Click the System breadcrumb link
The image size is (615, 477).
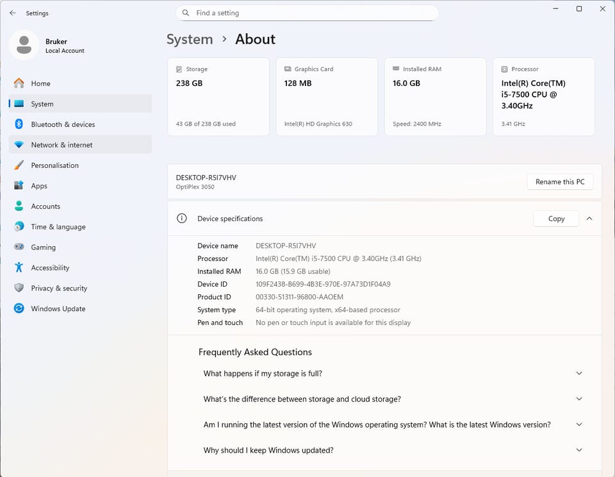click(190, 39)
